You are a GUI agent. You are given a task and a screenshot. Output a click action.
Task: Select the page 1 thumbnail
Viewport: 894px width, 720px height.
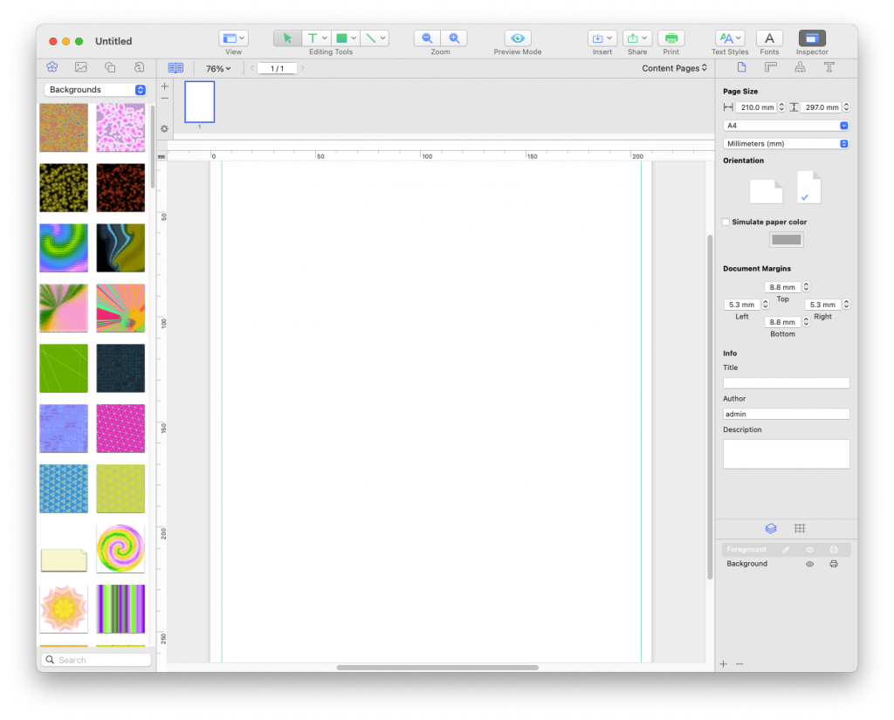200,102
